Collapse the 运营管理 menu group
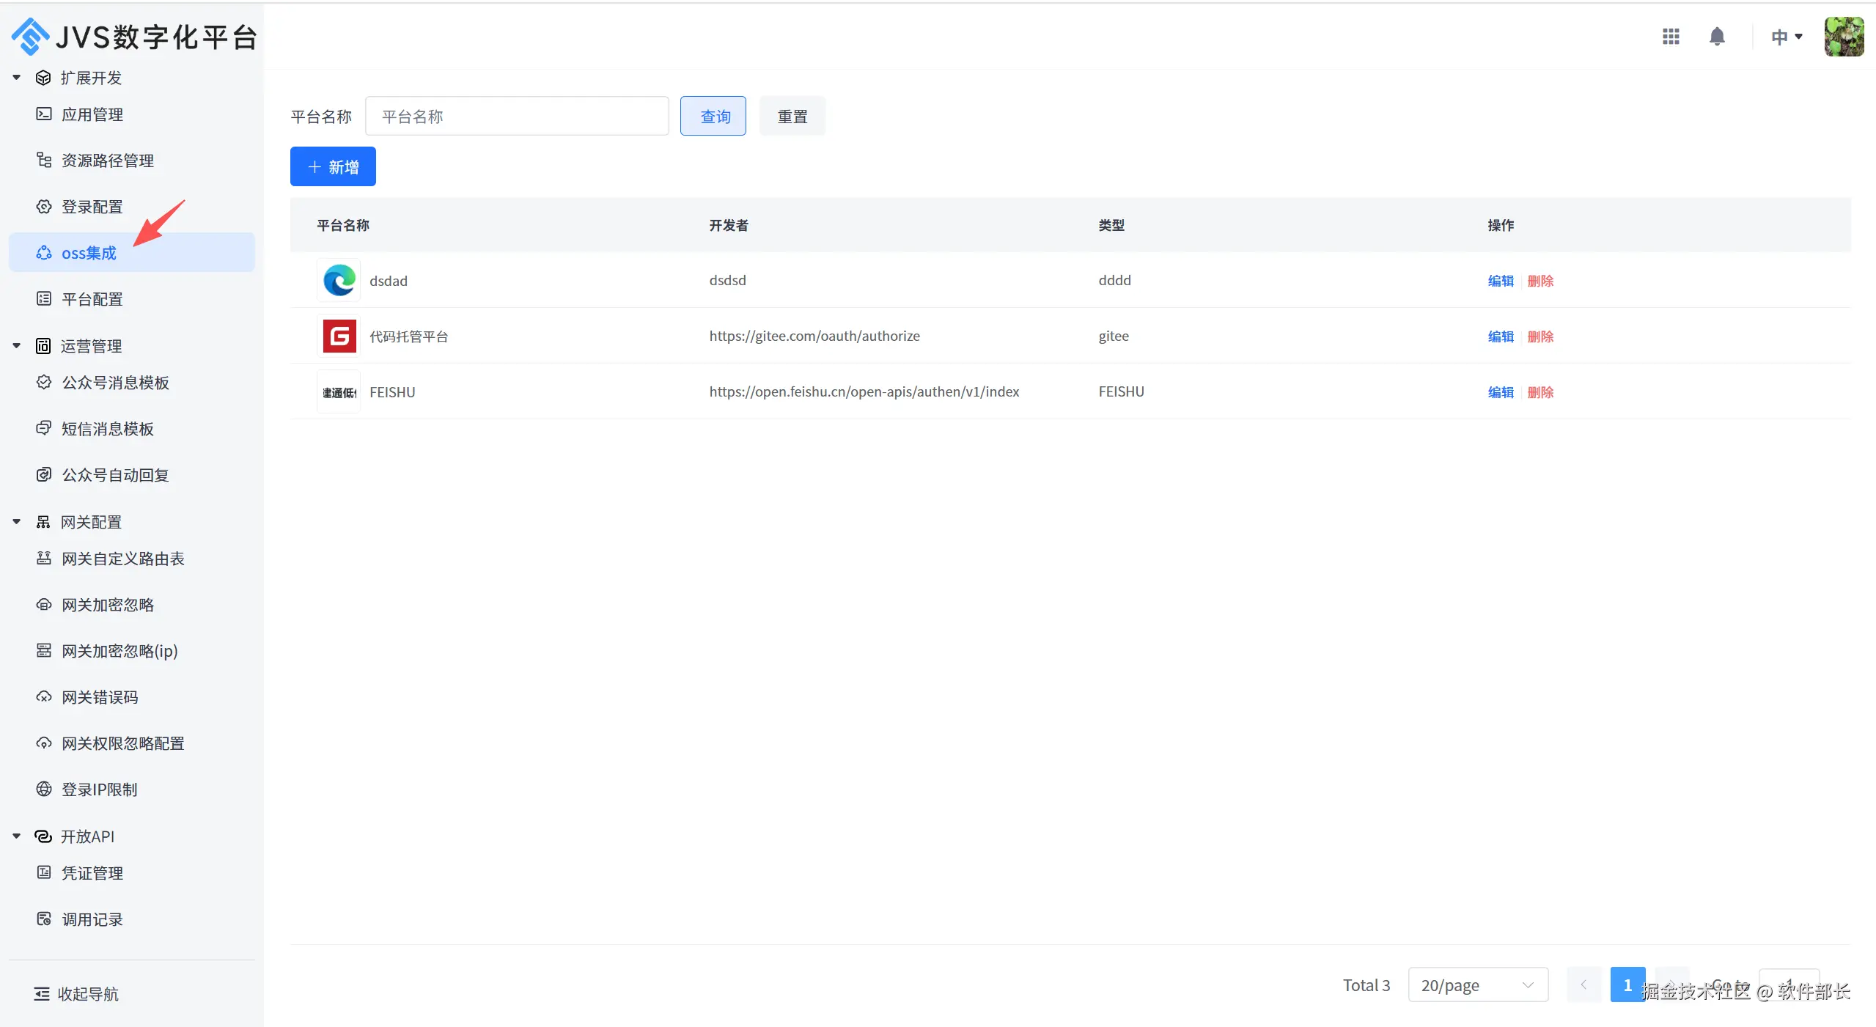This screenshot has width=1876, height=1027. tap(16, 346)
